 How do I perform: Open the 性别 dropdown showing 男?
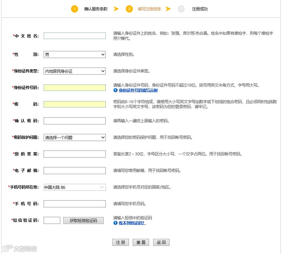coord(75,54)
